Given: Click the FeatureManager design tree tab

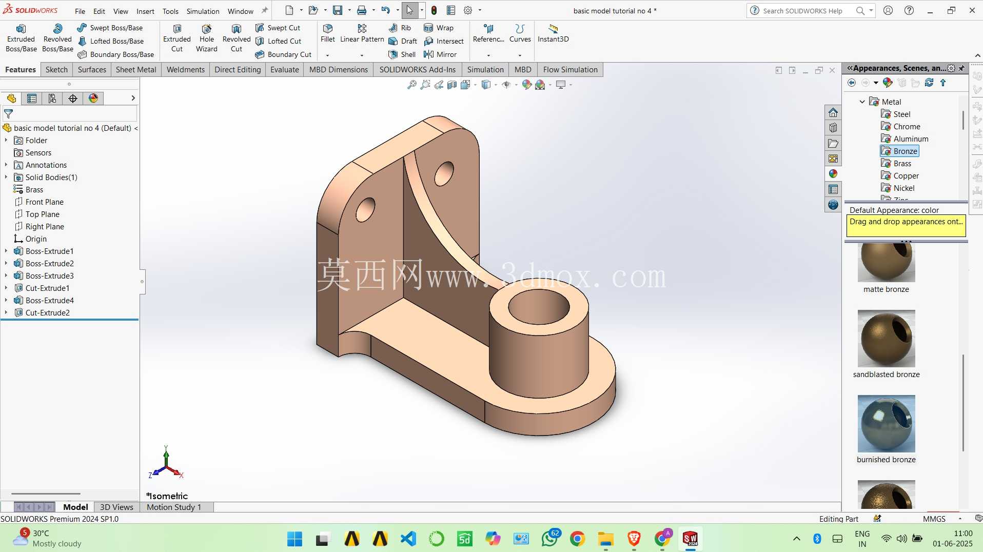Looking at the screenshot, I should pos(11,98).
